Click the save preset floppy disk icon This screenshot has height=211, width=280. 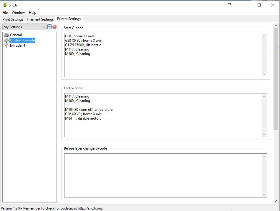(x=50, y=27)
